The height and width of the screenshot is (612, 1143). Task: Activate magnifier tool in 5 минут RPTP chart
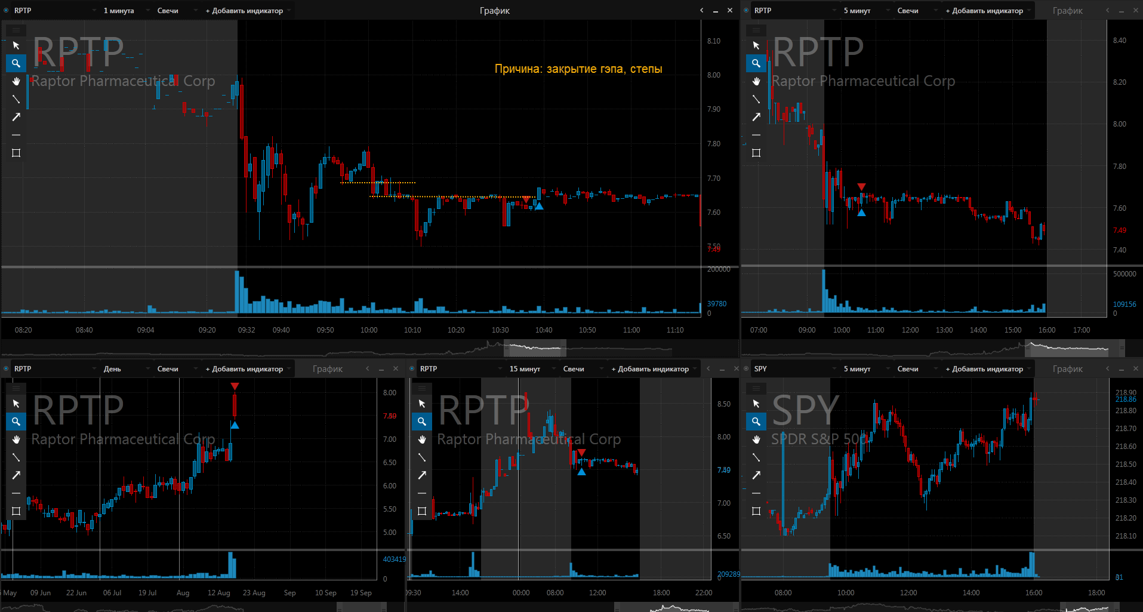pos(756,63)
